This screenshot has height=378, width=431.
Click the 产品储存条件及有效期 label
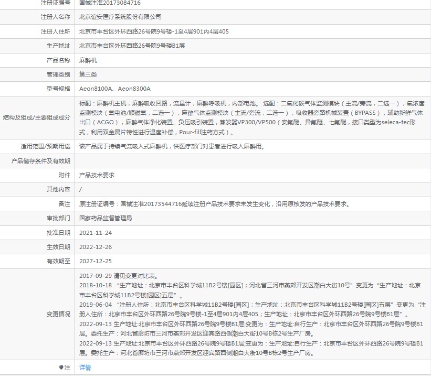40,161
